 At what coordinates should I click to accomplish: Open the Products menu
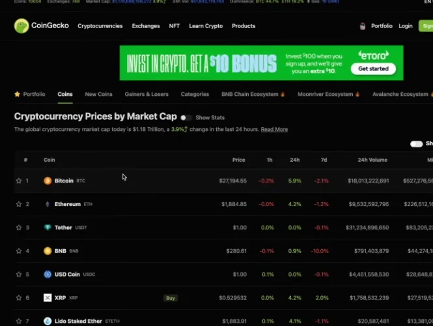click(244, 26)
